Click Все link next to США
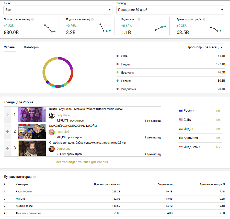 218,120
